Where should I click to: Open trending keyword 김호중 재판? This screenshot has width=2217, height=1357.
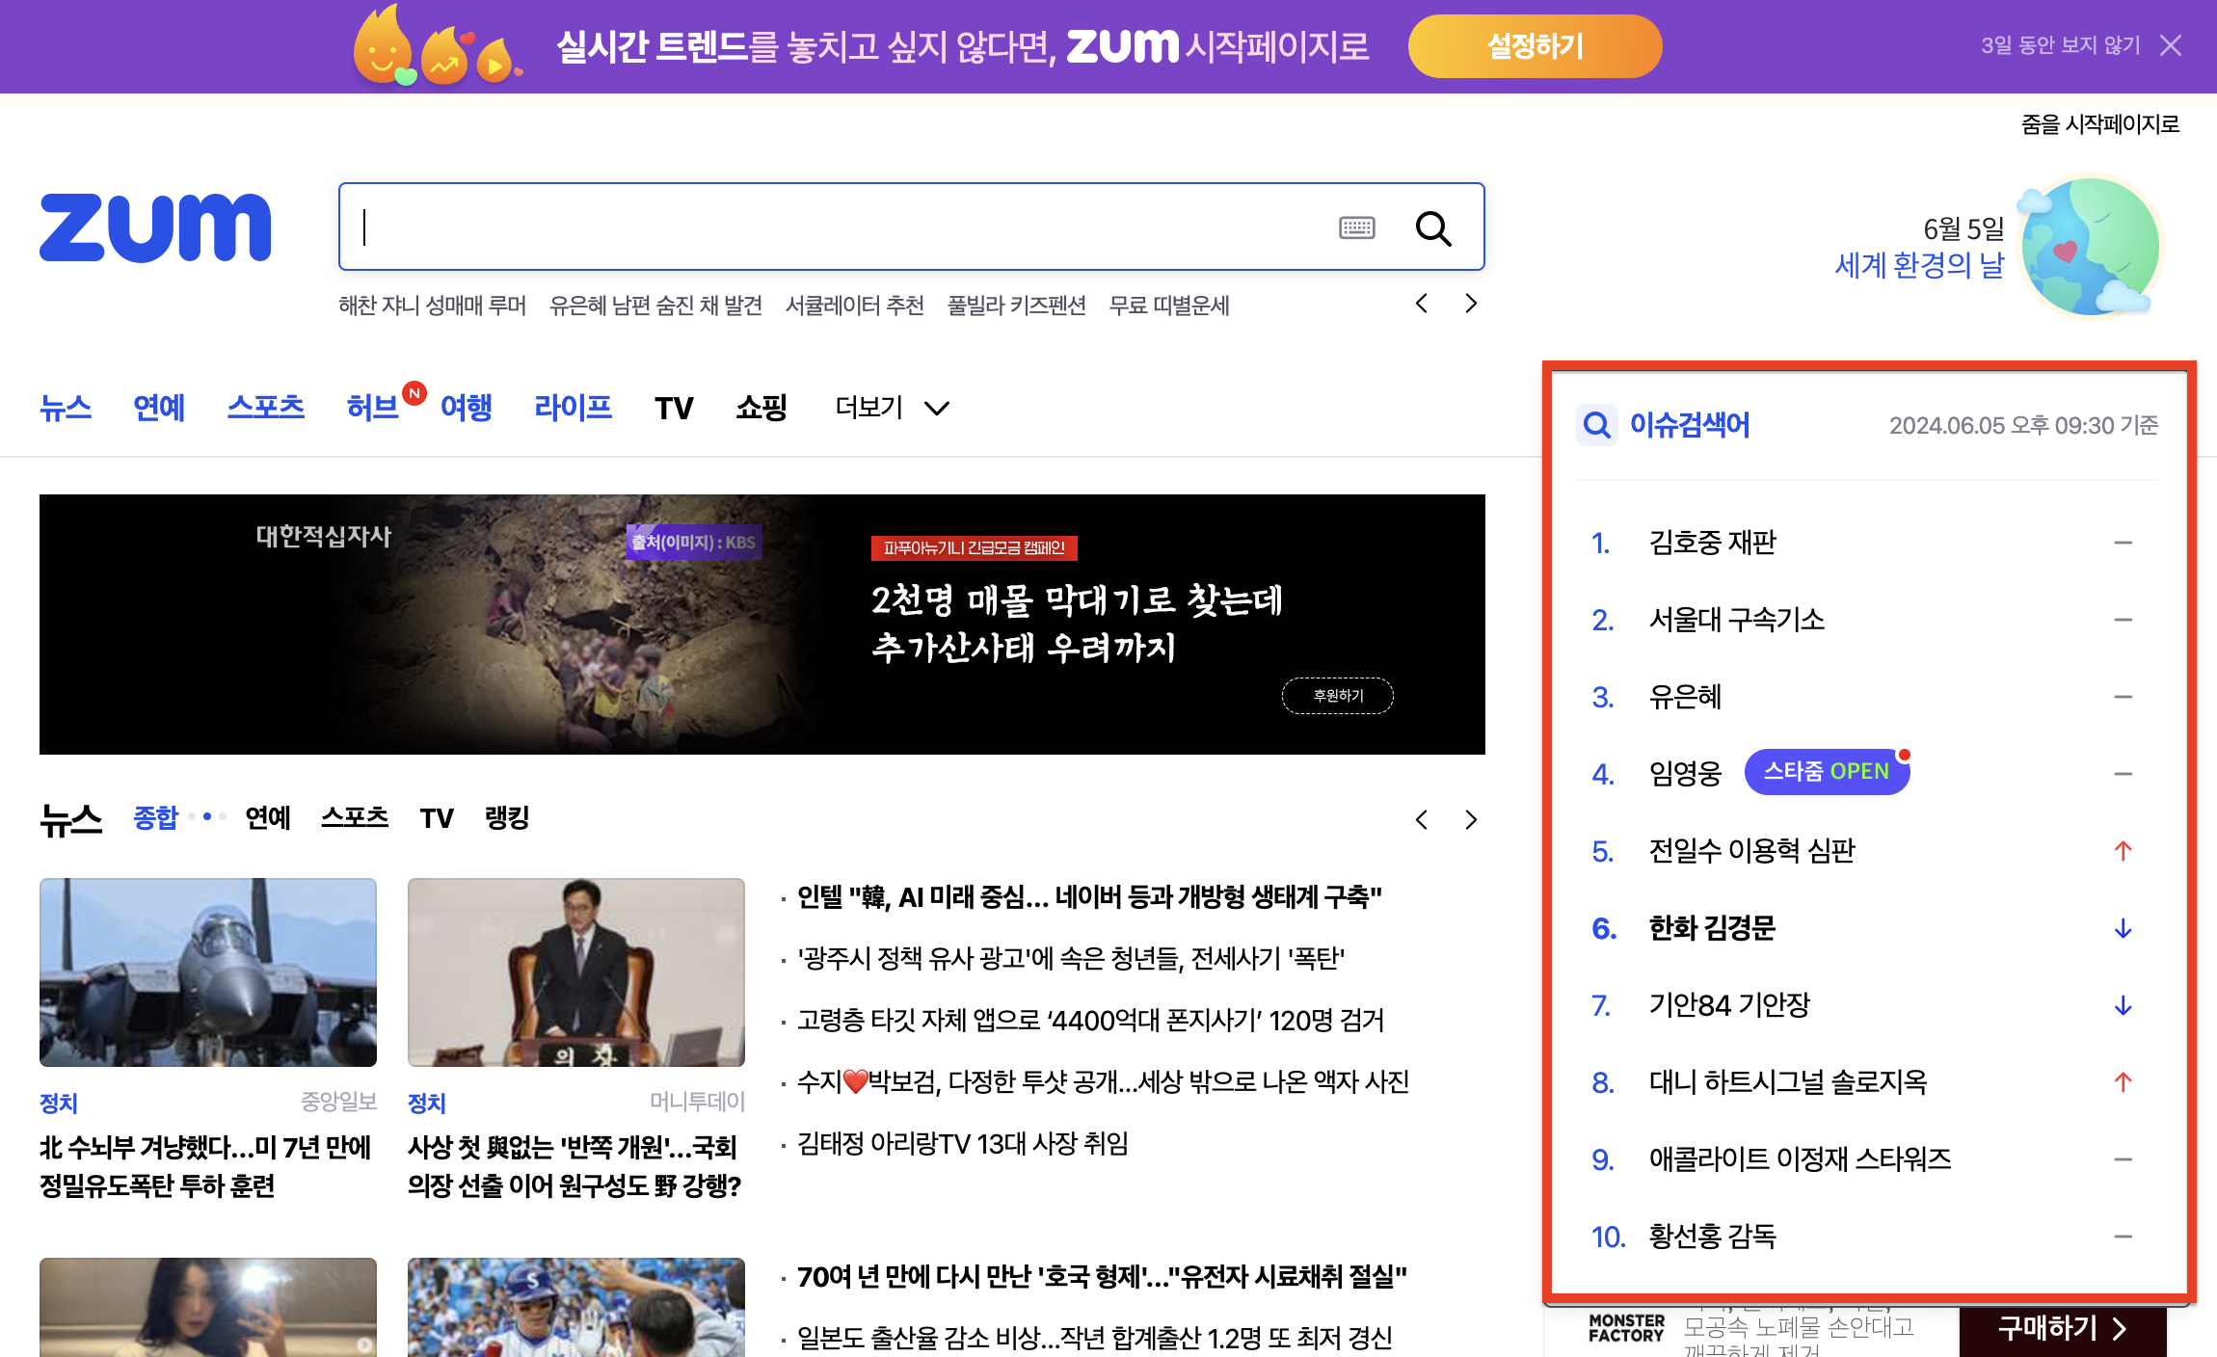[x=1712, y=543]
